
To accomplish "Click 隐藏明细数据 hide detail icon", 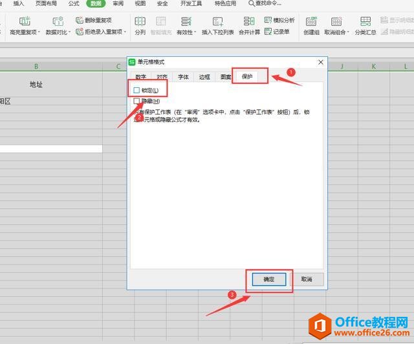I will (384, 32).
